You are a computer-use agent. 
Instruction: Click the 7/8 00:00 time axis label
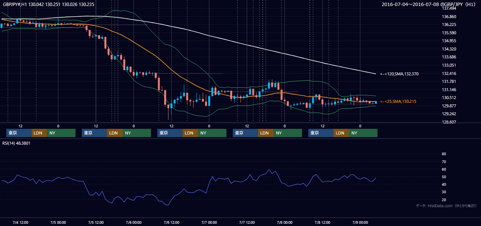(x=285, y=222)
